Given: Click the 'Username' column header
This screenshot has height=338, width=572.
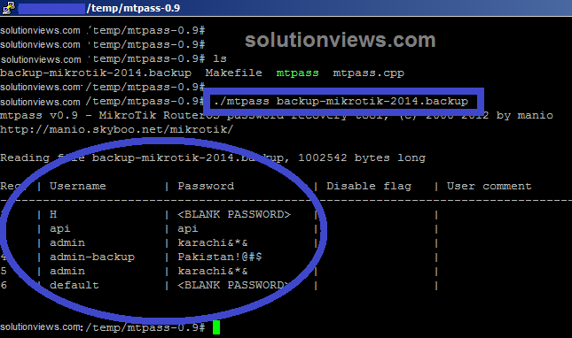Looking at the screenshot, I should [78, 186].
